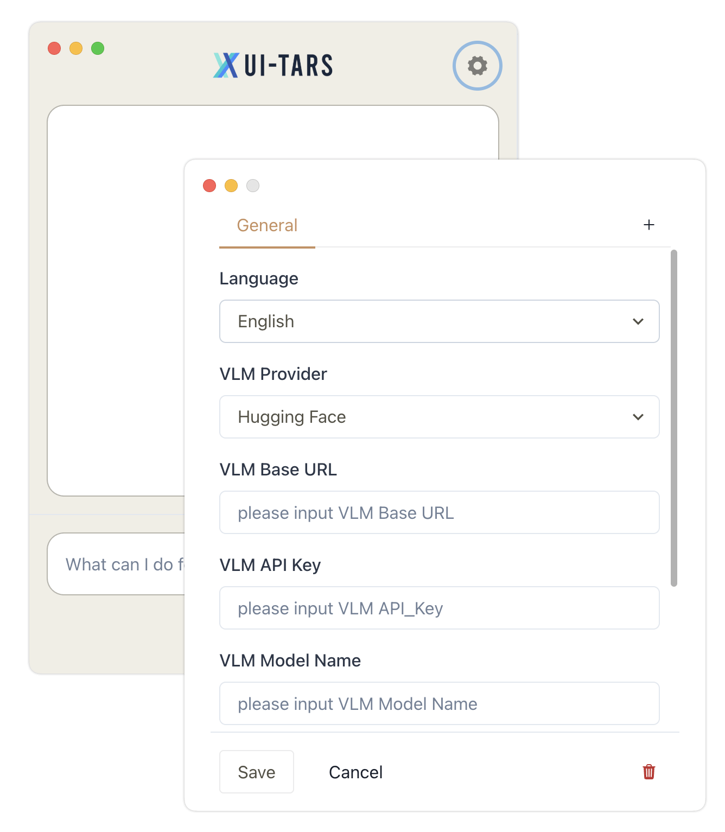This screenshot has height=832, width=725.
Task: Click the 'VLM Provider' label text
Action: [274, 374]
